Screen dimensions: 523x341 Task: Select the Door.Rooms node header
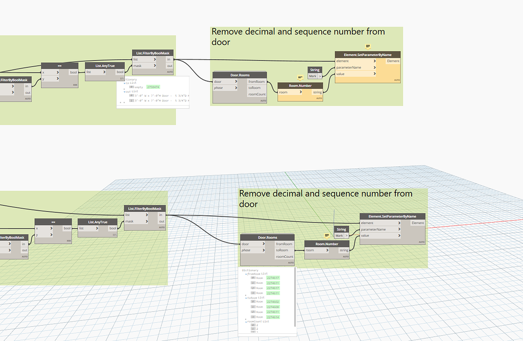240,76
